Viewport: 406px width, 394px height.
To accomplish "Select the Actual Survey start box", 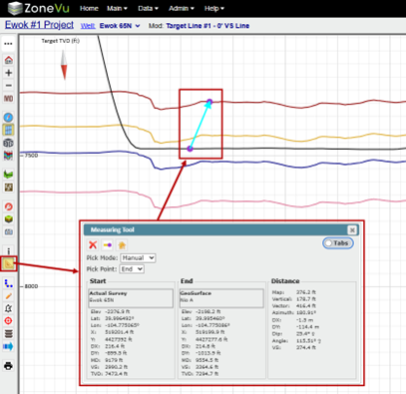I will click(x=131, y=297).
